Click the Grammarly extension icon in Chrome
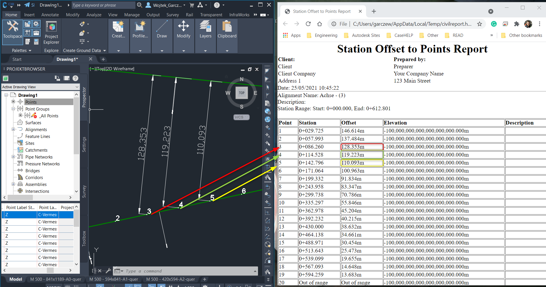The image size is (546, 287). (494, 24)
